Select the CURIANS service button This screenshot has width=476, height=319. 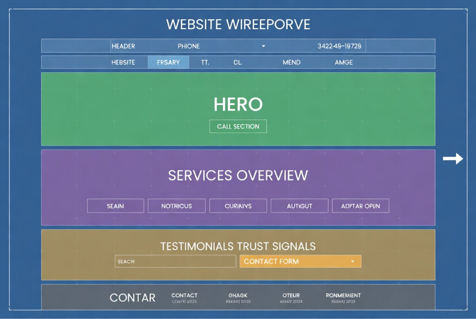point(238,206)
